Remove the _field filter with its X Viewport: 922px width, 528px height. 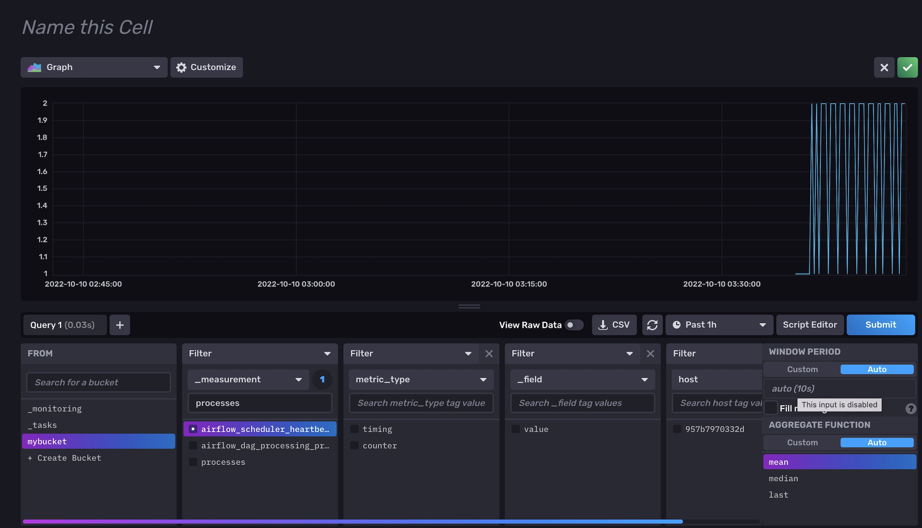coord(650,354)
